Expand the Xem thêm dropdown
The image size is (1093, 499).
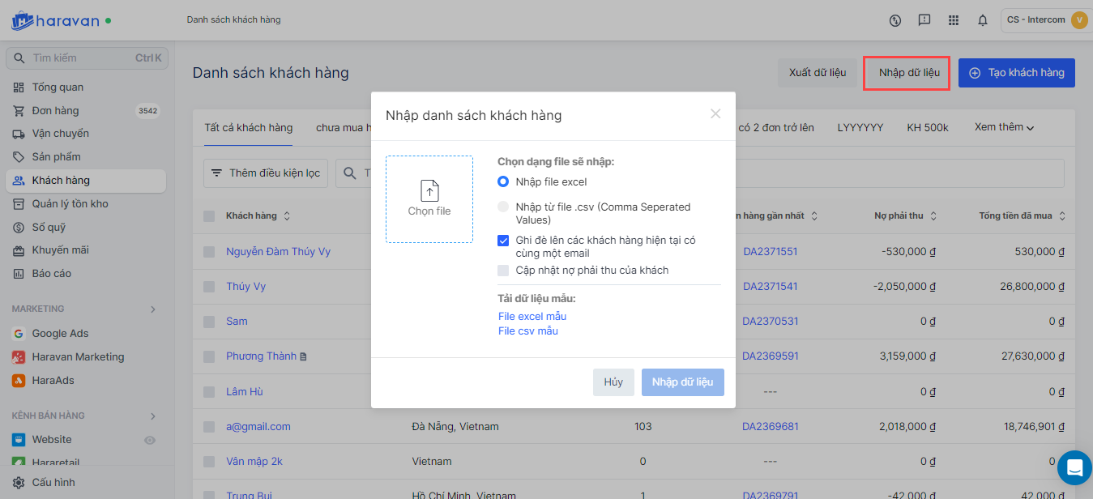tap(1005, 127)
